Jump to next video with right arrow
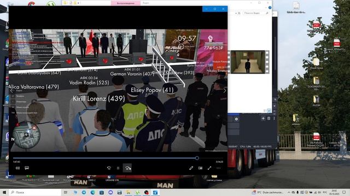Viewport: 350px width, 196px height. pos(225,91)
